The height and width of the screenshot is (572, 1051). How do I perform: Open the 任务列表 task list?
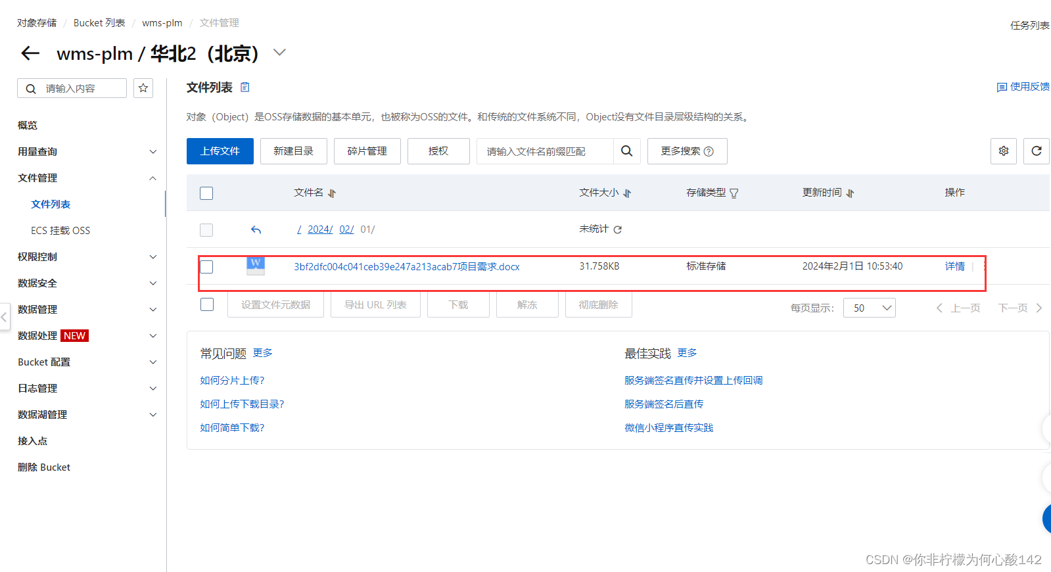tap(1030, 26)
